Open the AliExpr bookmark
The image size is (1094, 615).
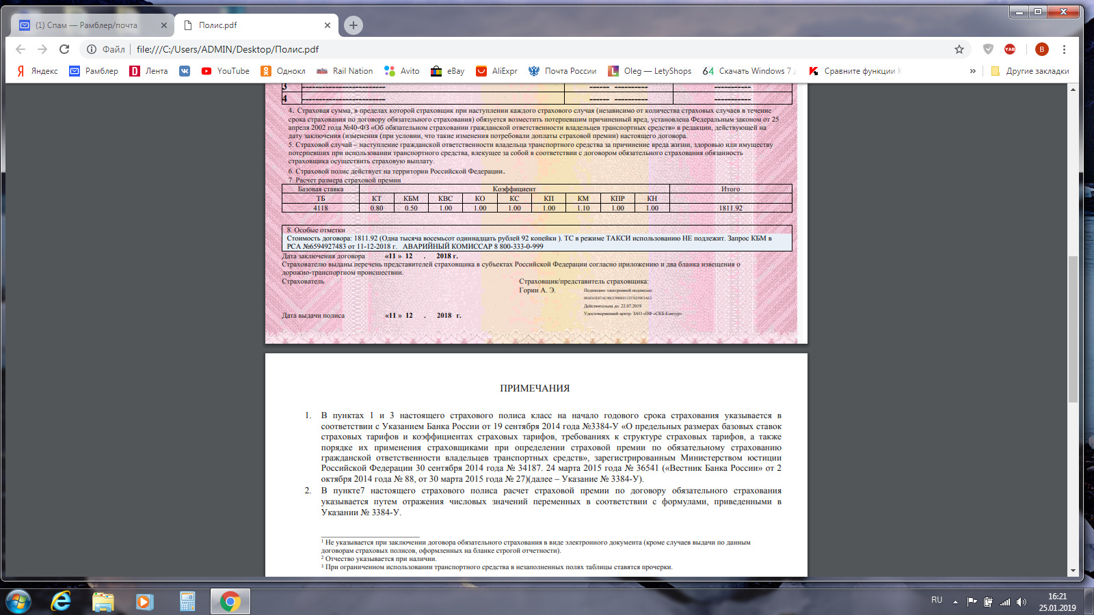tap(497, 71)
